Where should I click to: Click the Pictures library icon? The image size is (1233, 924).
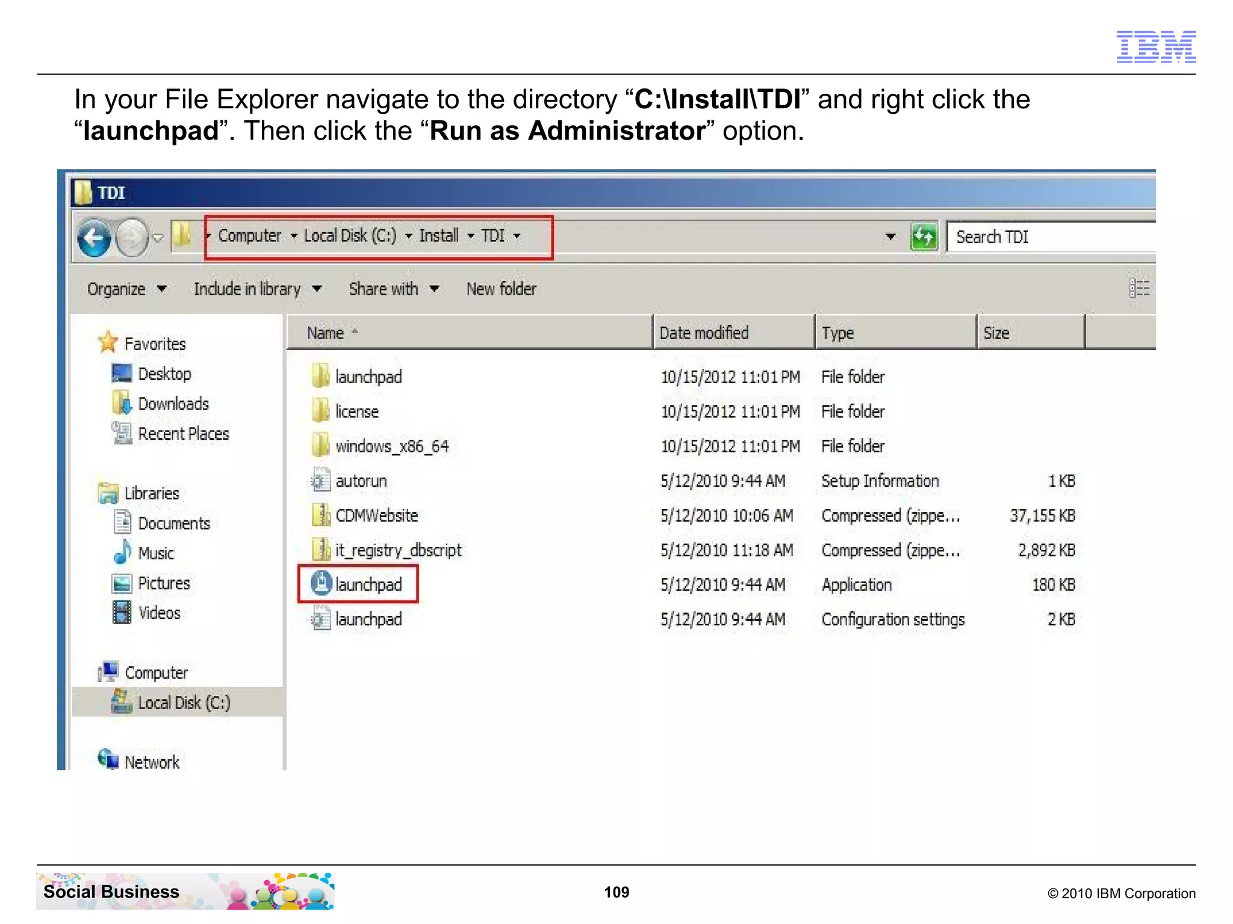122,583
